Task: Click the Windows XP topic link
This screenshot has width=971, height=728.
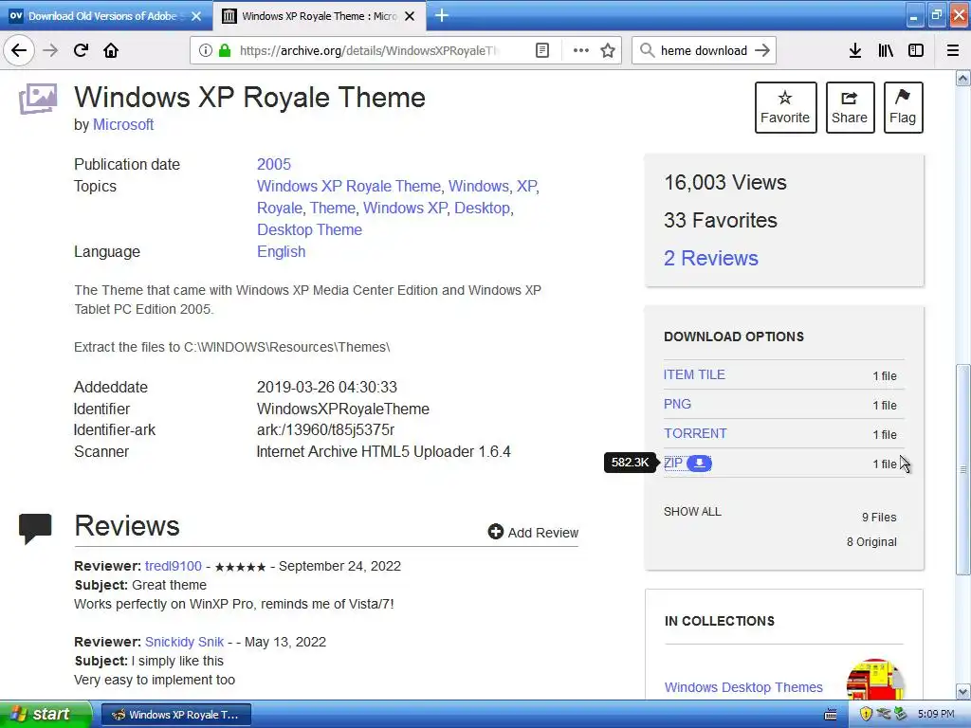Action: (x=405, y=208)
